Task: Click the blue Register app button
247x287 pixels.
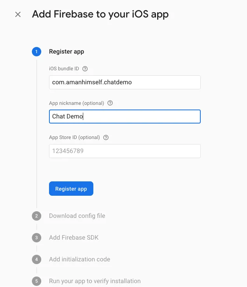Action: click(71, 188)
